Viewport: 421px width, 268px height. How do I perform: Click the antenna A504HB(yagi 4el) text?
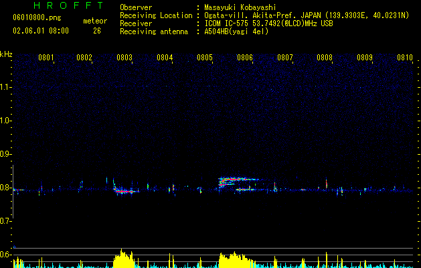coord(236,31)
